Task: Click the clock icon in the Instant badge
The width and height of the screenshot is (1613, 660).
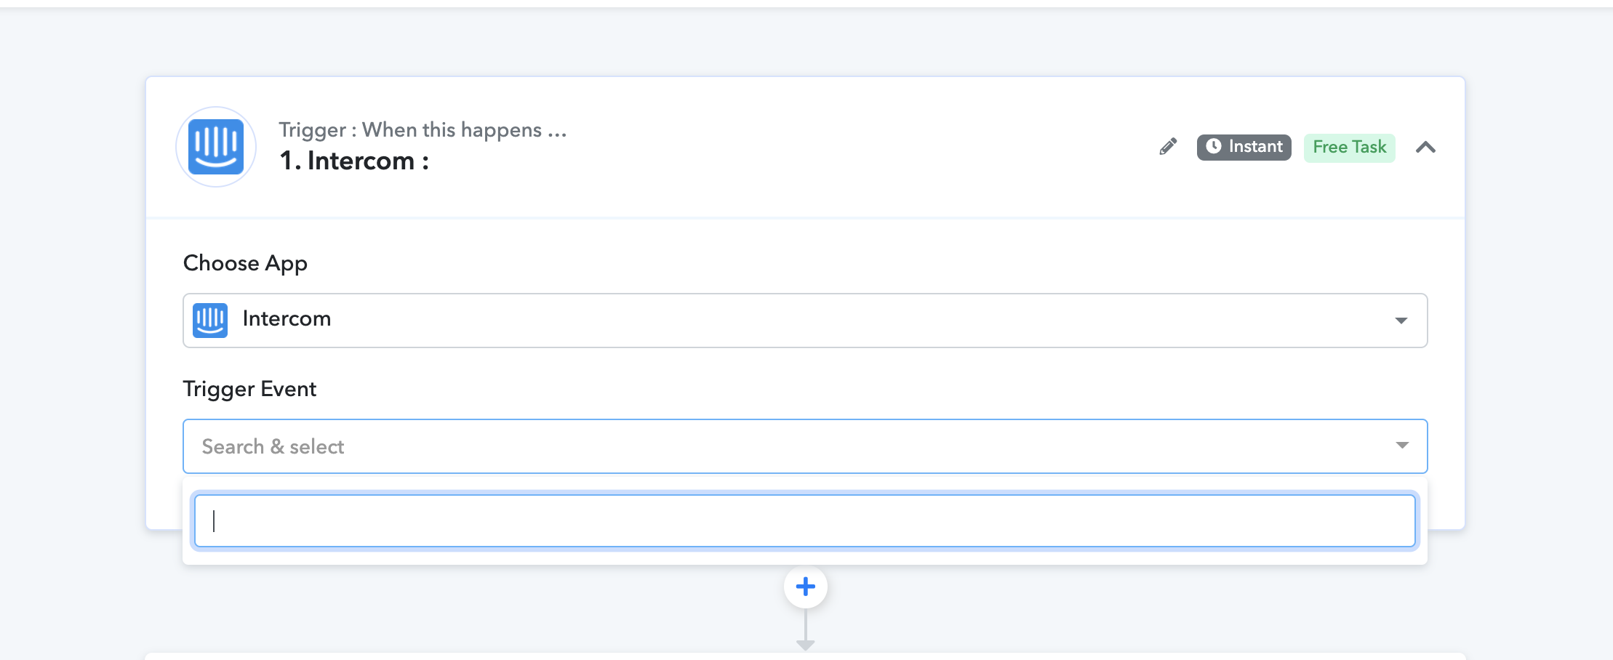Action: pyautogui.click(x=1214, y=146)
